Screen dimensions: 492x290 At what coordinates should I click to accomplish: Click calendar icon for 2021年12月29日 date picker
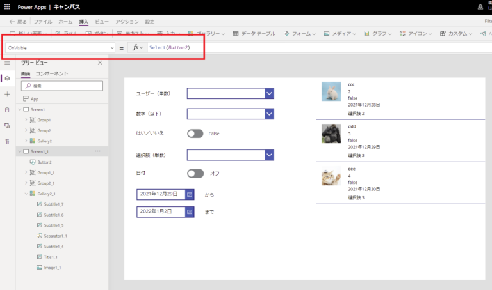190,194
